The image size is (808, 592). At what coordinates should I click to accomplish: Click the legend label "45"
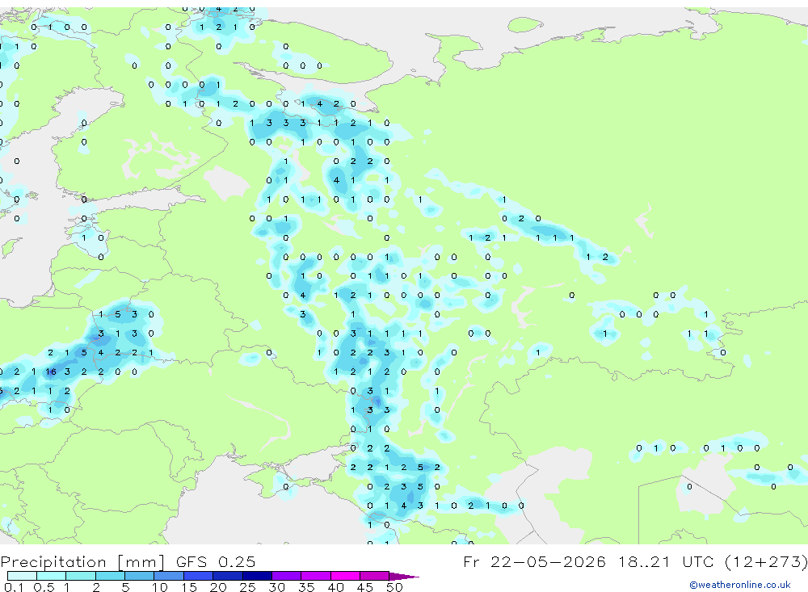click(365, 587)
